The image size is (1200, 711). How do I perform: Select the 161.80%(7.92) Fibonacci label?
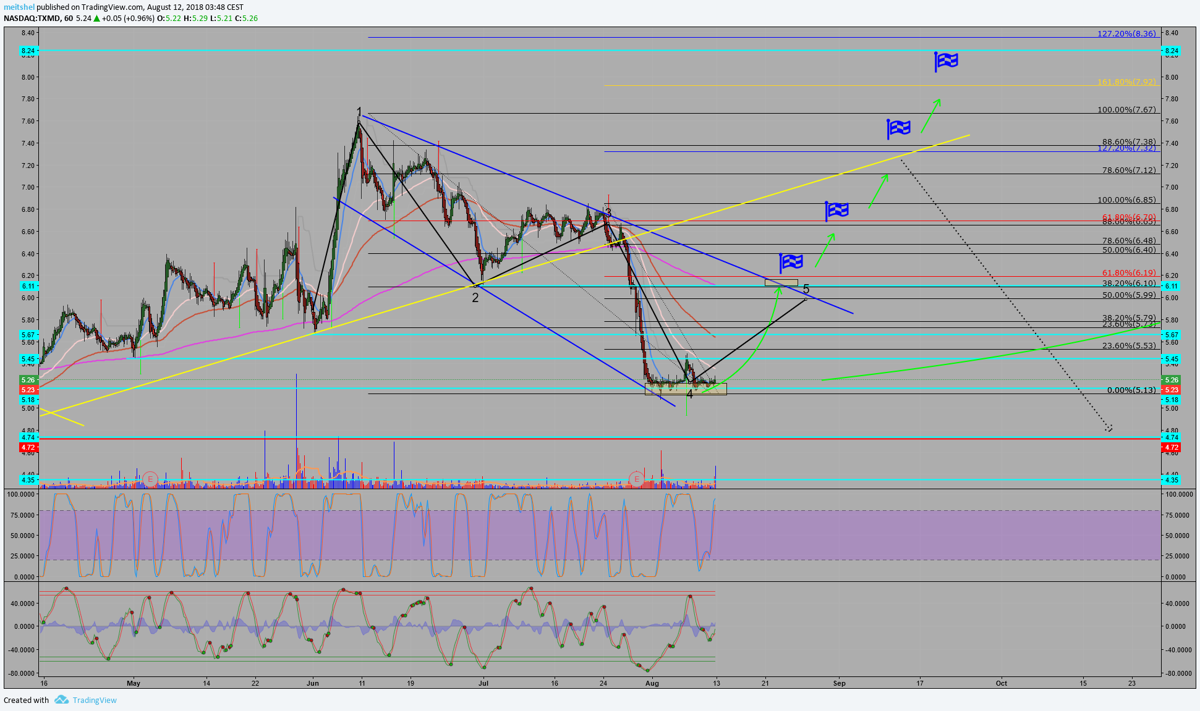tap(1126, 82)
